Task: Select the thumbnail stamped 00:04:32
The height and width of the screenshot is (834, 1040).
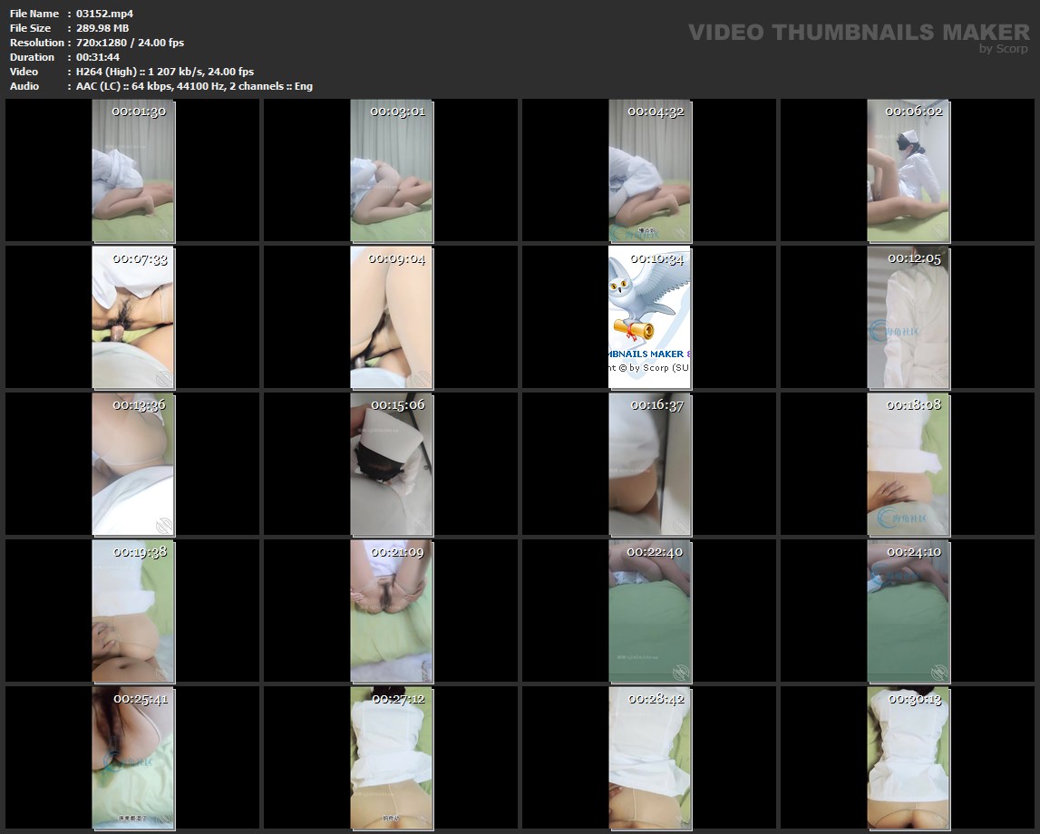Action: pos(650,170)
